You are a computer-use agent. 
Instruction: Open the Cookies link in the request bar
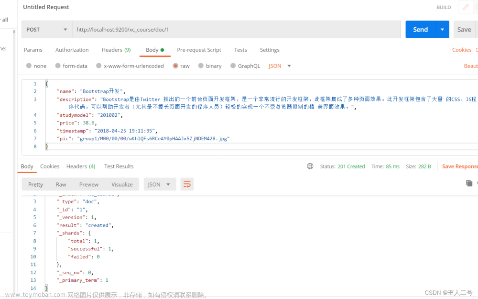[462, 50]
